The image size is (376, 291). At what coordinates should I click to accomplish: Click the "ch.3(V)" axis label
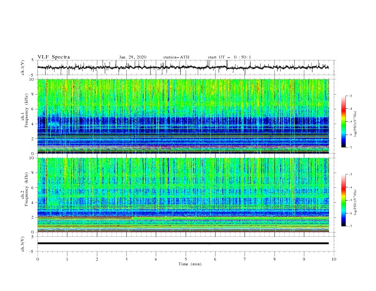tap(23, 244)
